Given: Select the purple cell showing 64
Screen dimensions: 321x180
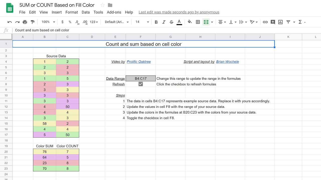Looking at the screenshot, I should [45, 157].
